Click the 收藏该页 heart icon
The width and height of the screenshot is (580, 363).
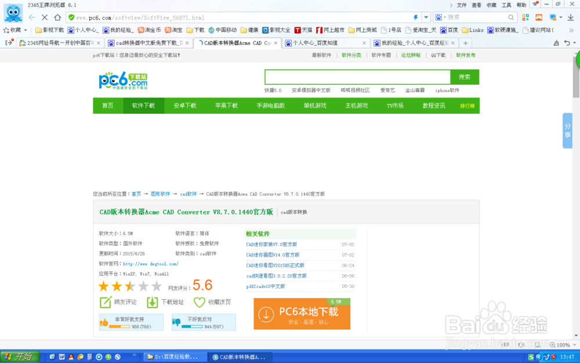[x=200, y=302]
